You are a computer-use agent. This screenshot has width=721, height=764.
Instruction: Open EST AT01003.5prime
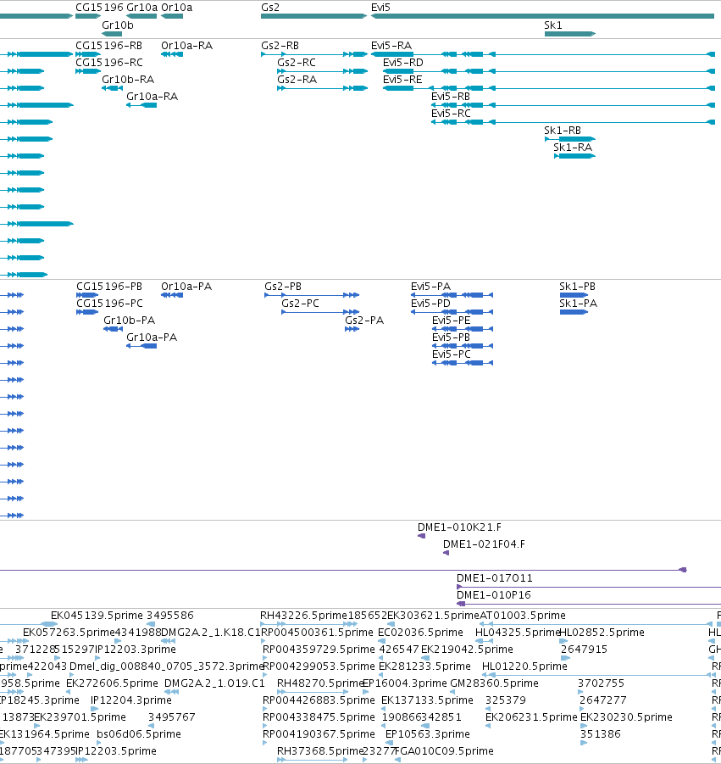coord(523,616)
